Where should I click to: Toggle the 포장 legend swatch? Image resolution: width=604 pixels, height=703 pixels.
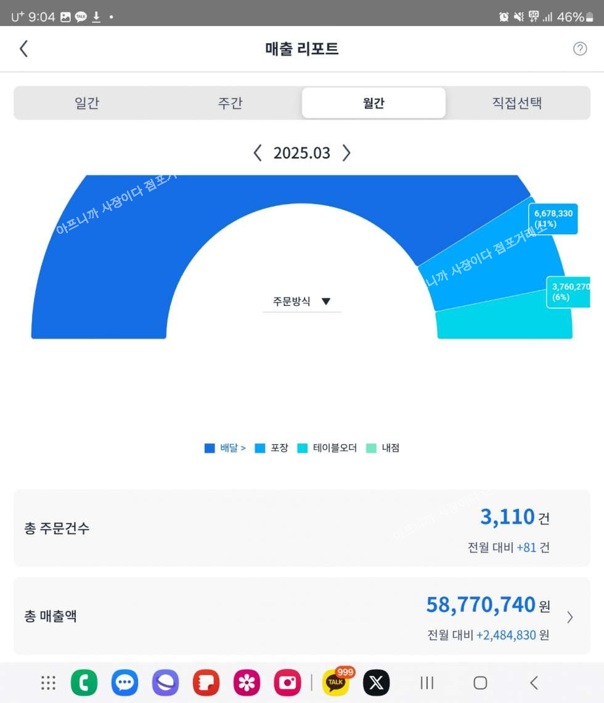tap(260, 448)
